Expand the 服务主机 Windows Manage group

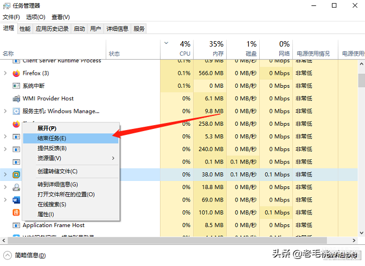click(x=5, y=111)
